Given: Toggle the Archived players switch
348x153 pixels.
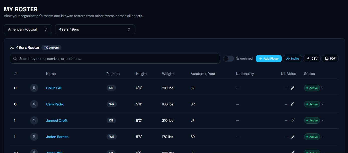Looking at the screenshot, I should click(x=228, y=59).
